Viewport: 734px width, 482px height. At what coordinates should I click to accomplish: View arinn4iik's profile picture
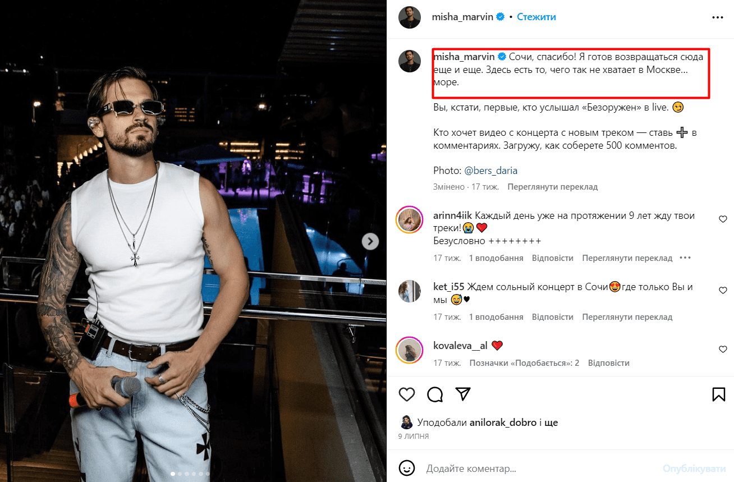pyautogui.click(x=410, y=220)
